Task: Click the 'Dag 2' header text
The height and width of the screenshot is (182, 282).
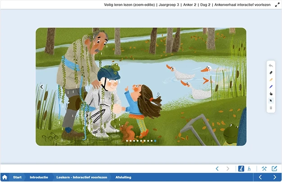Action: pyautogui.click(x=205, y=5)
